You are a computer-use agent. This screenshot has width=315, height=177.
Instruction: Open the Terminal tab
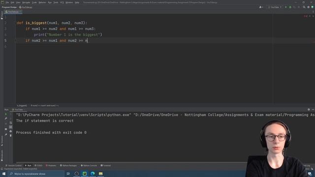click(x=106, y=166)
